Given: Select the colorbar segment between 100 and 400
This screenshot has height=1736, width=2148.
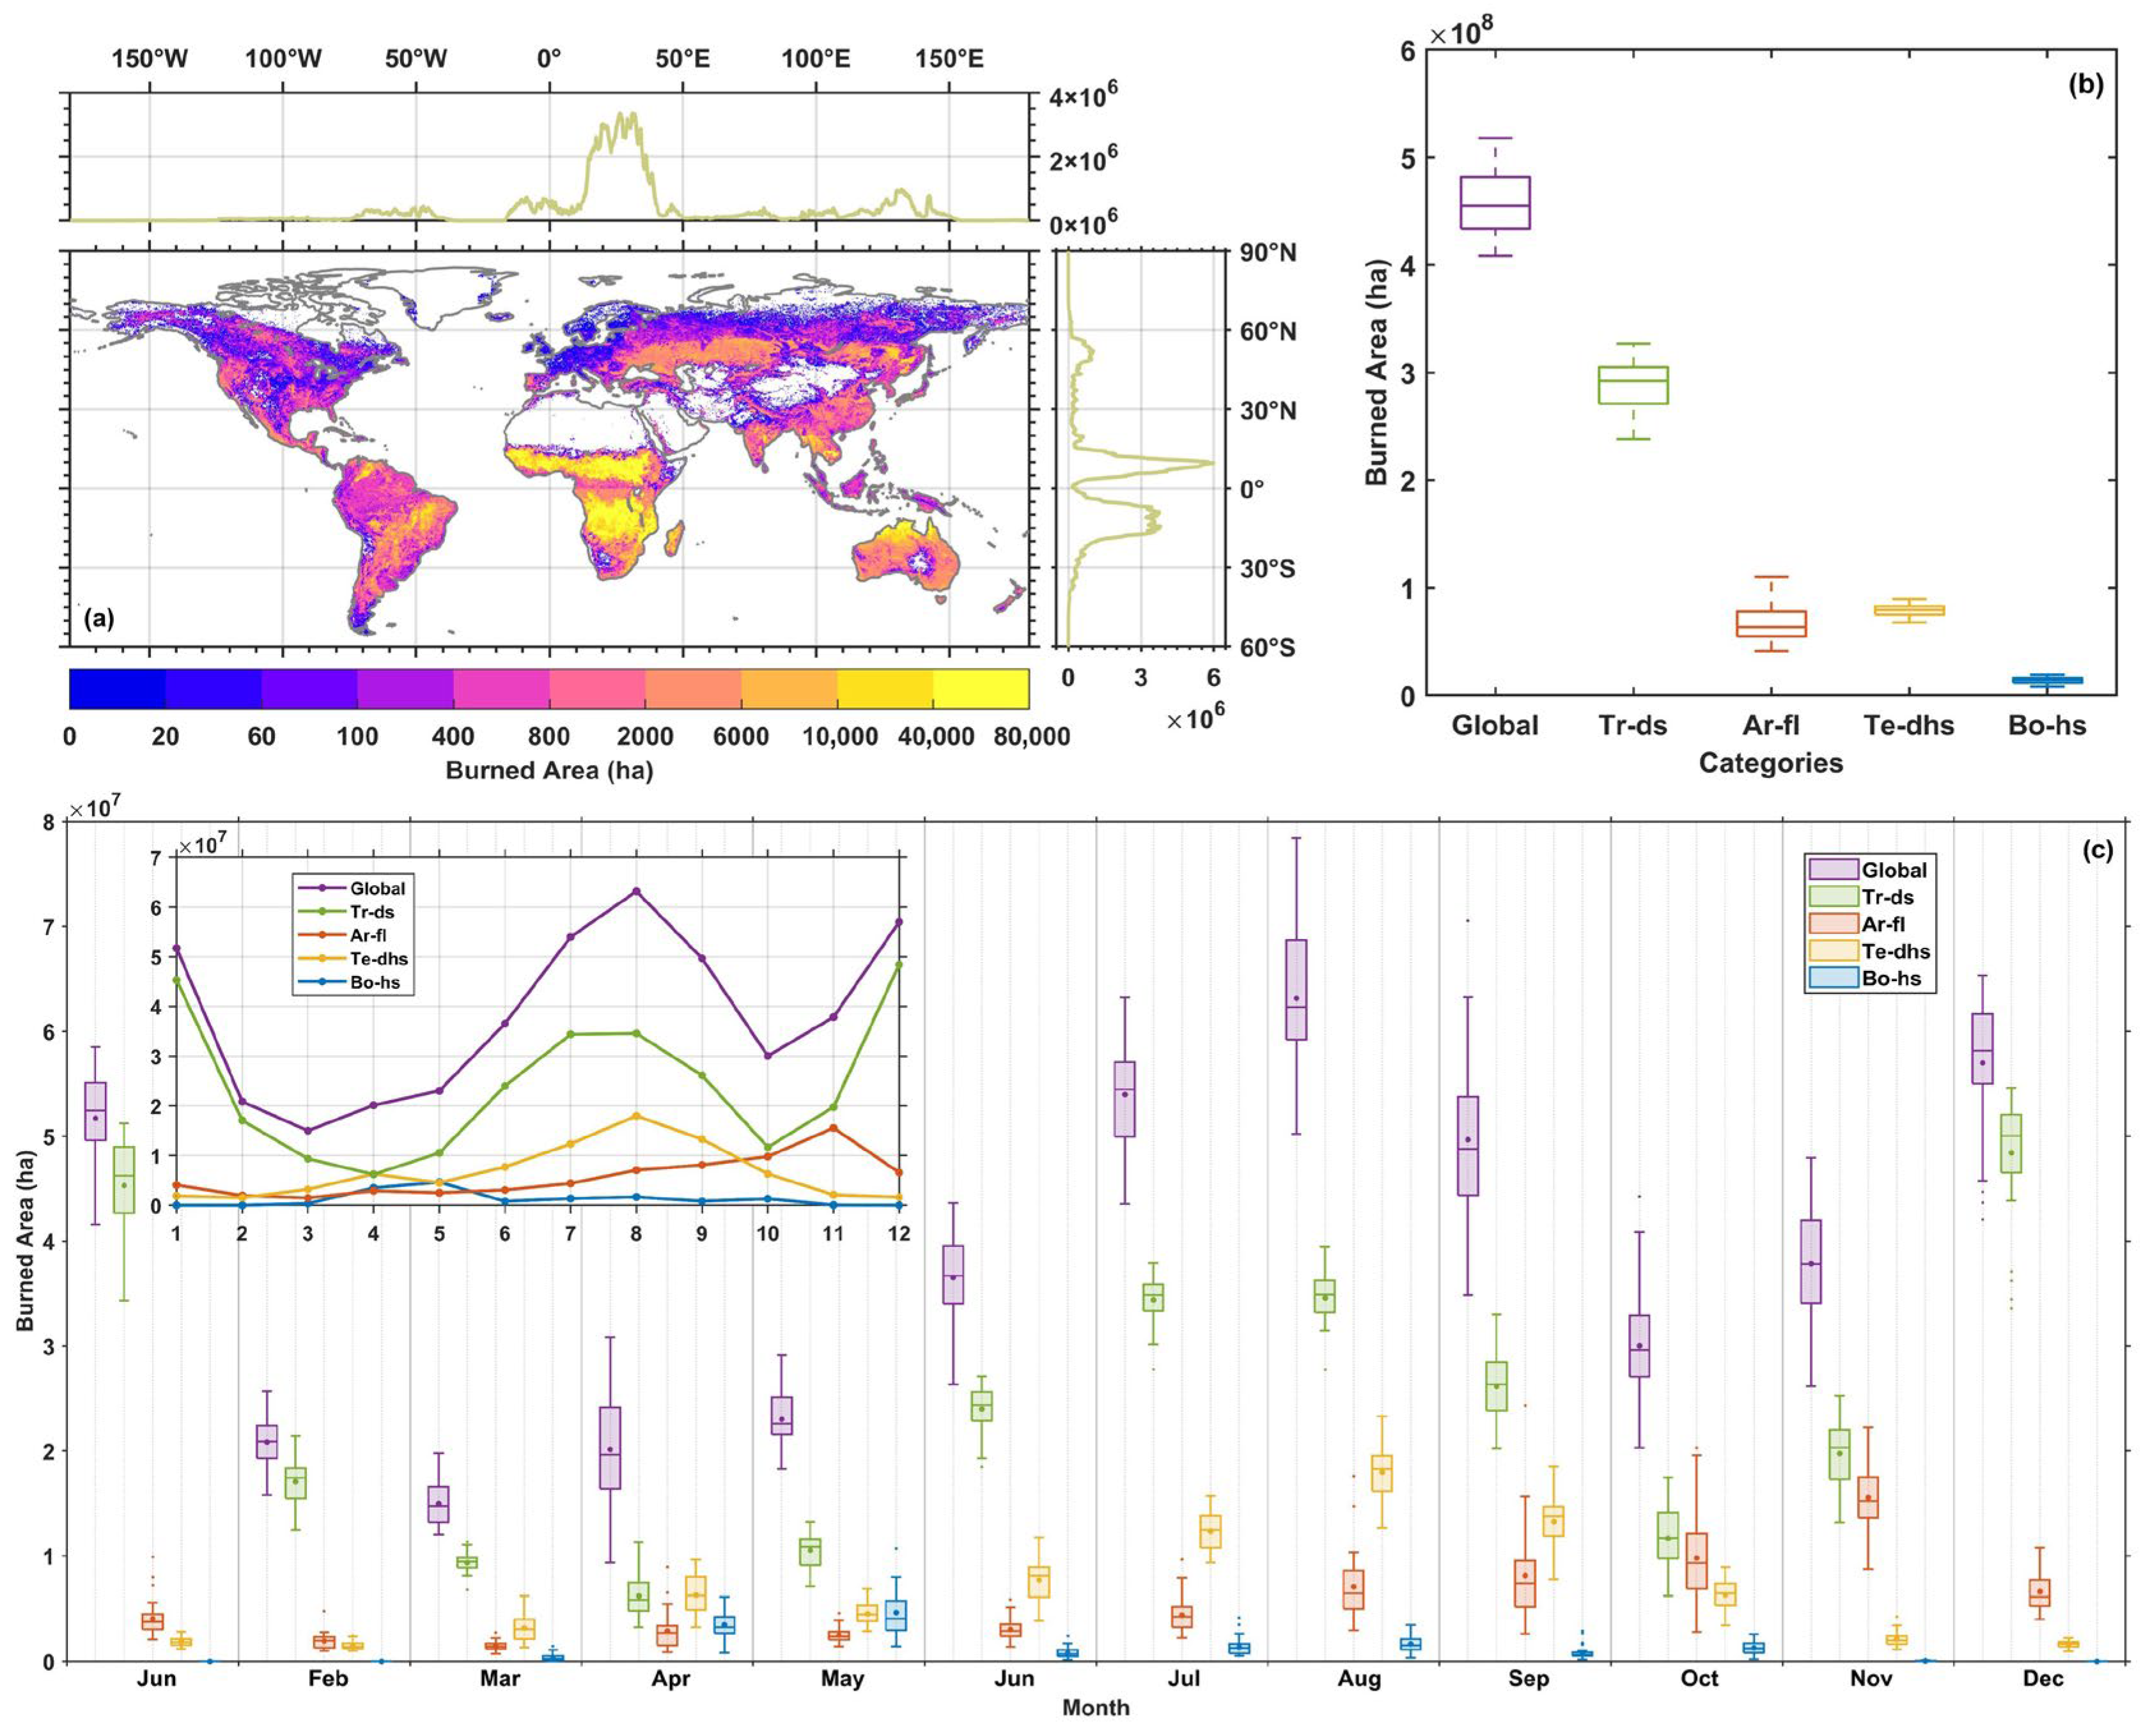Looking at the screenshot, I should [405, 689].
